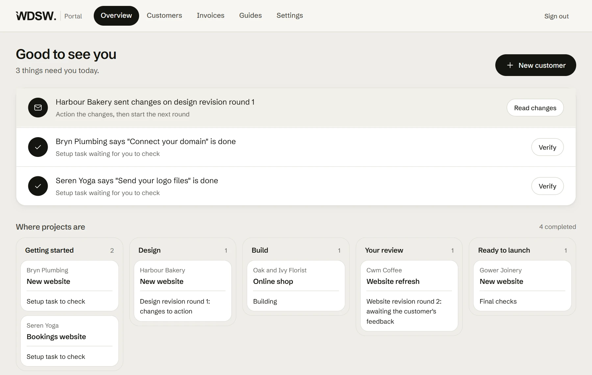Click the Portal label next to logo
592x375 pixels.
pos(73,16)
